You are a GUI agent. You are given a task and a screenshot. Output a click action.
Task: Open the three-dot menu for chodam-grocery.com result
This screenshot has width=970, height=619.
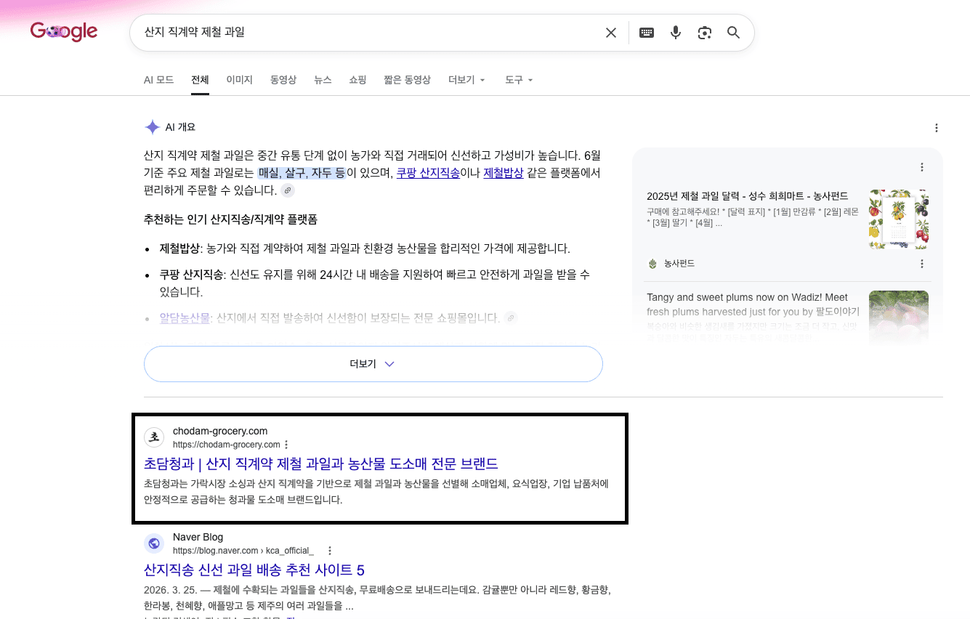pos(286,445)
